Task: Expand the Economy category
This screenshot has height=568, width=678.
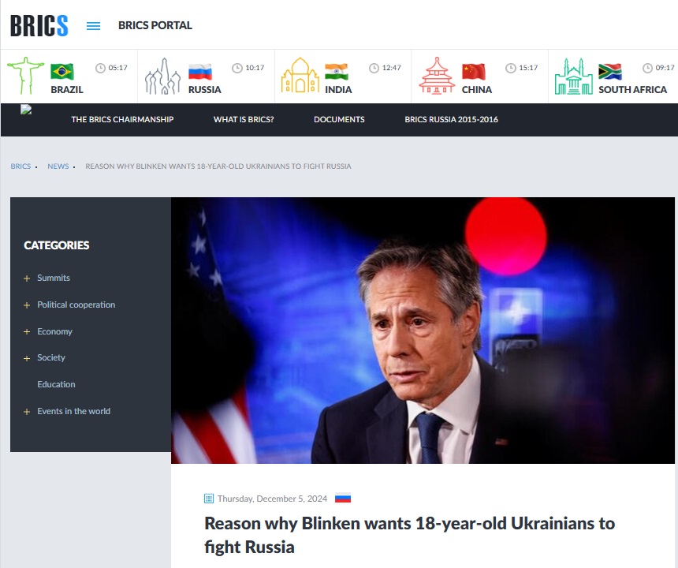Action: point(27,332)
